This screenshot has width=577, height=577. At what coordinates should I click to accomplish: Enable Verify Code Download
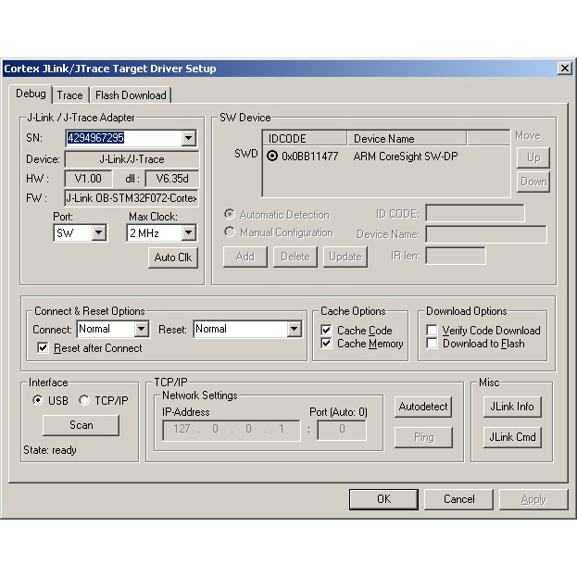(x=433, y=331)
